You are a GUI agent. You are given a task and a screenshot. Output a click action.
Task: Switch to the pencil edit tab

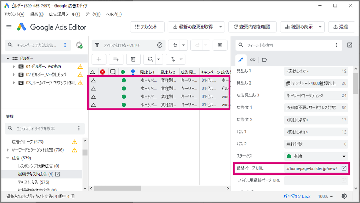click(x=241, y=60)
